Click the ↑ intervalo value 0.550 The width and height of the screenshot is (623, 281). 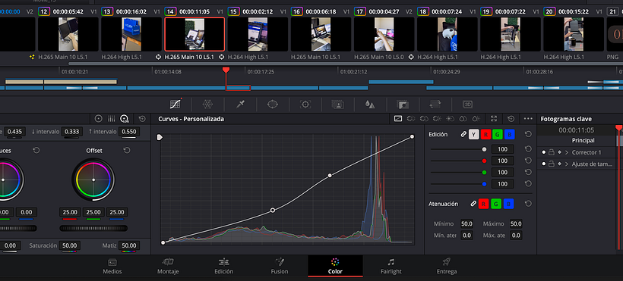point(128,131)
